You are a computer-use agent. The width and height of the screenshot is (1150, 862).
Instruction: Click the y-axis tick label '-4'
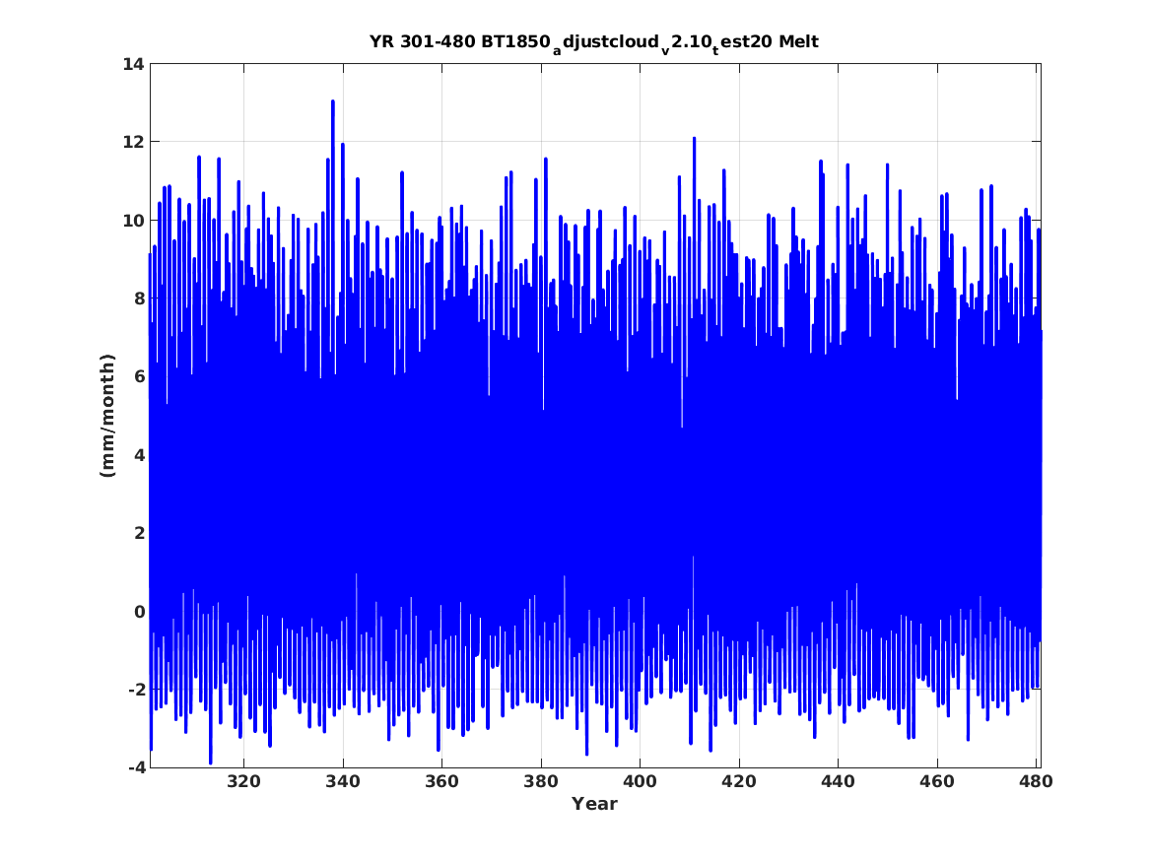136,767
